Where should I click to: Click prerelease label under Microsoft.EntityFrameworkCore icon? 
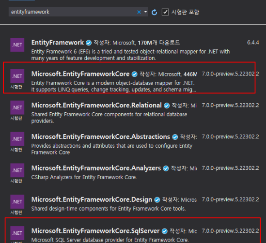16,87
